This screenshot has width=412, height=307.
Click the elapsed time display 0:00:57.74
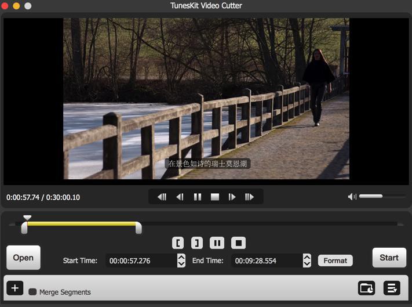pos(23,197)
